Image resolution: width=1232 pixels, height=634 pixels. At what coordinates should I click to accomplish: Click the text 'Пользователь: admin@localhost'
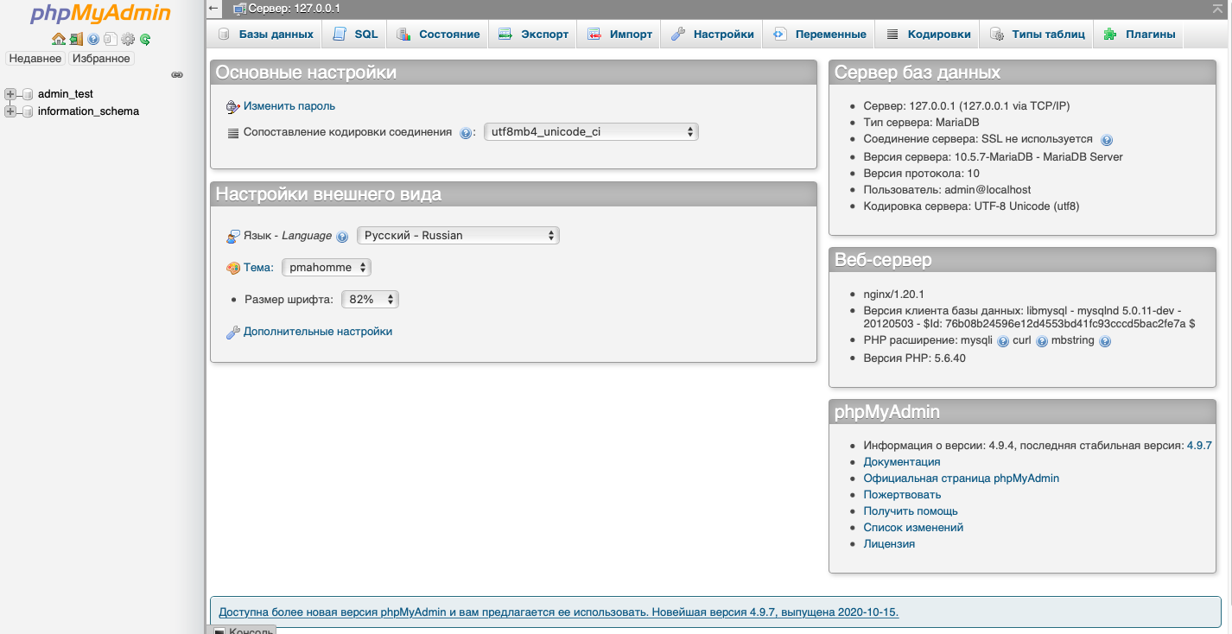coord(947,190)
